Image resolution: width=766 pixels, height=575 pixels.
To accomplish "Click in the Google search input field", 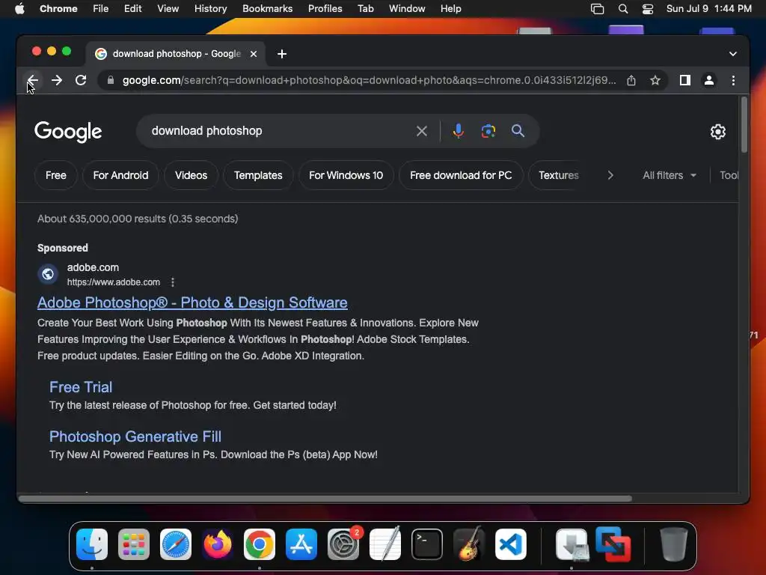I will click(x=278, y=131).
